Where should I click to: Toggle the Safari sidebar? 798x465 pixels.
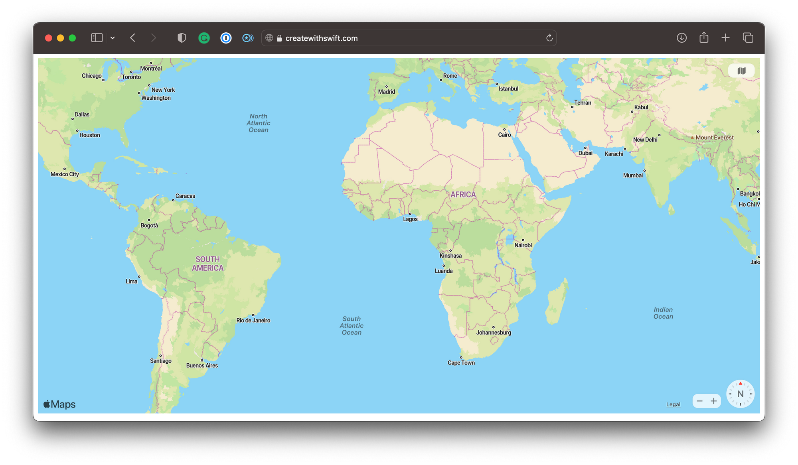97,38
